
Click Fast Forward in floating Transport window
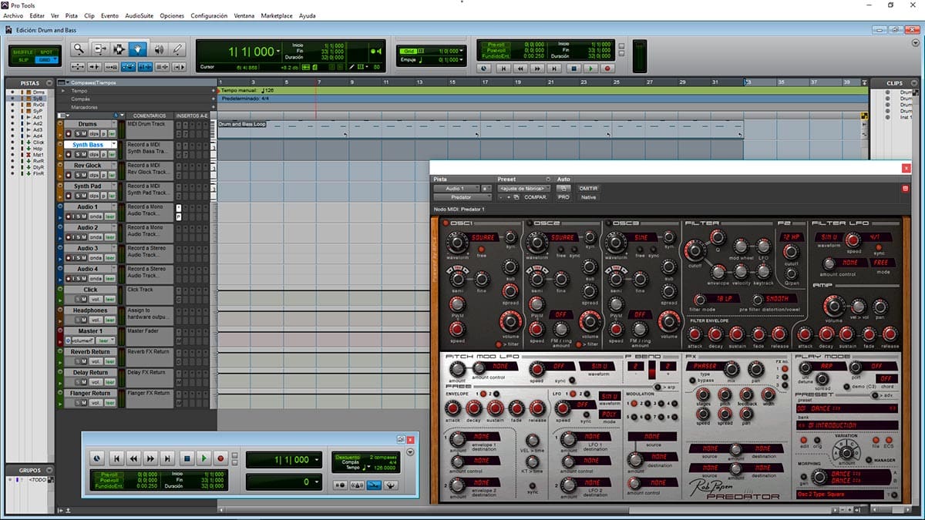pos(150,458)
